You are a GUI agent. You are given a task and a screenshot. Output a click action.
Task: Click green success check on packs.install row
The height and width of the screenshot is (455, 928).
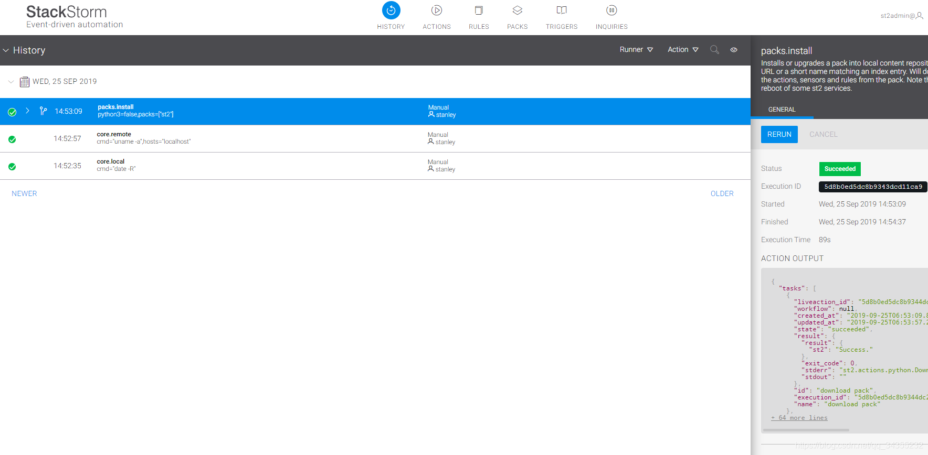tap(12, 112)
